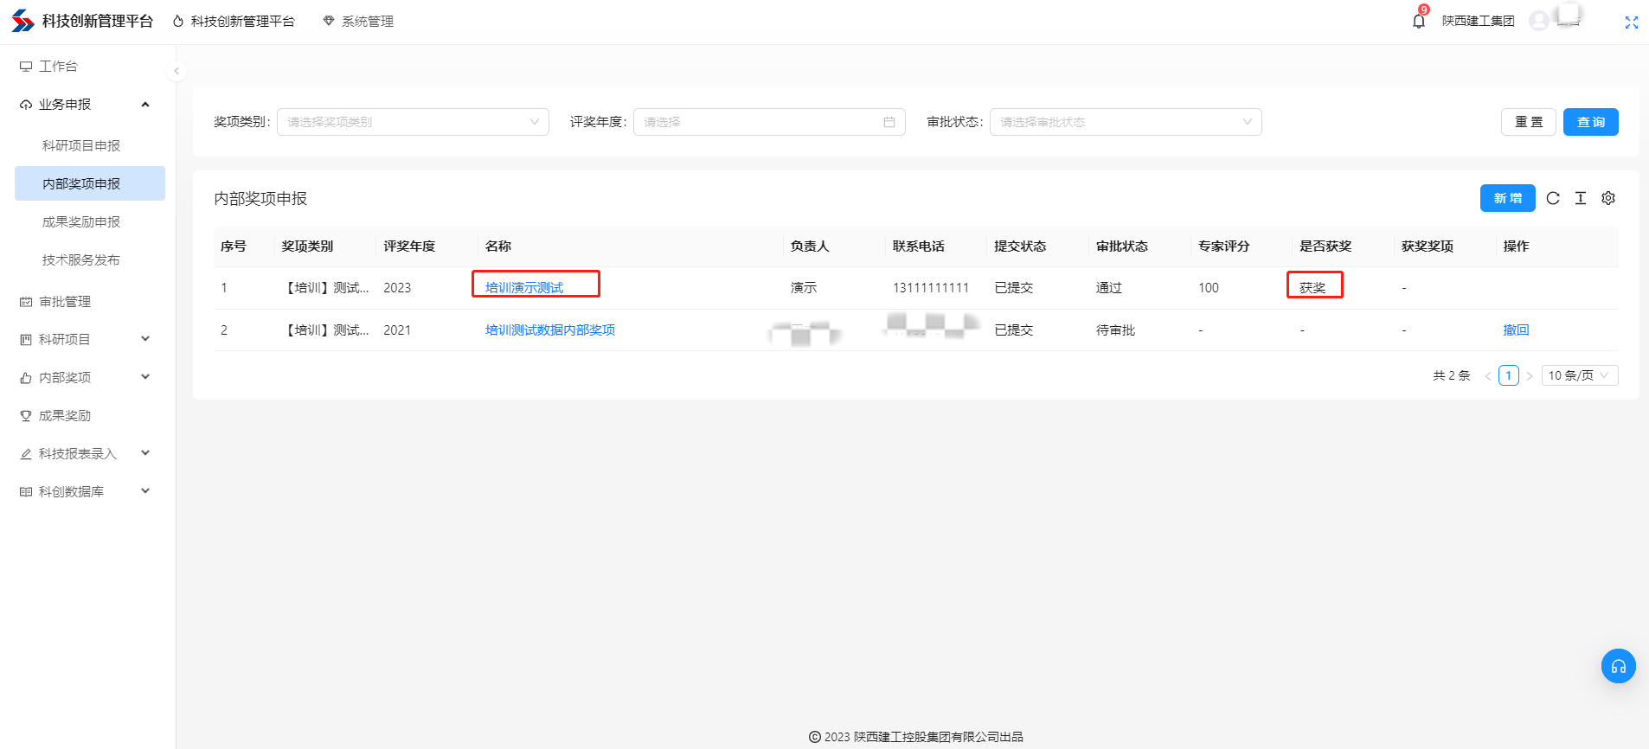Click the 新增 button
The height and width of the screenshot is (749, 1649).
pos(1507,198)
